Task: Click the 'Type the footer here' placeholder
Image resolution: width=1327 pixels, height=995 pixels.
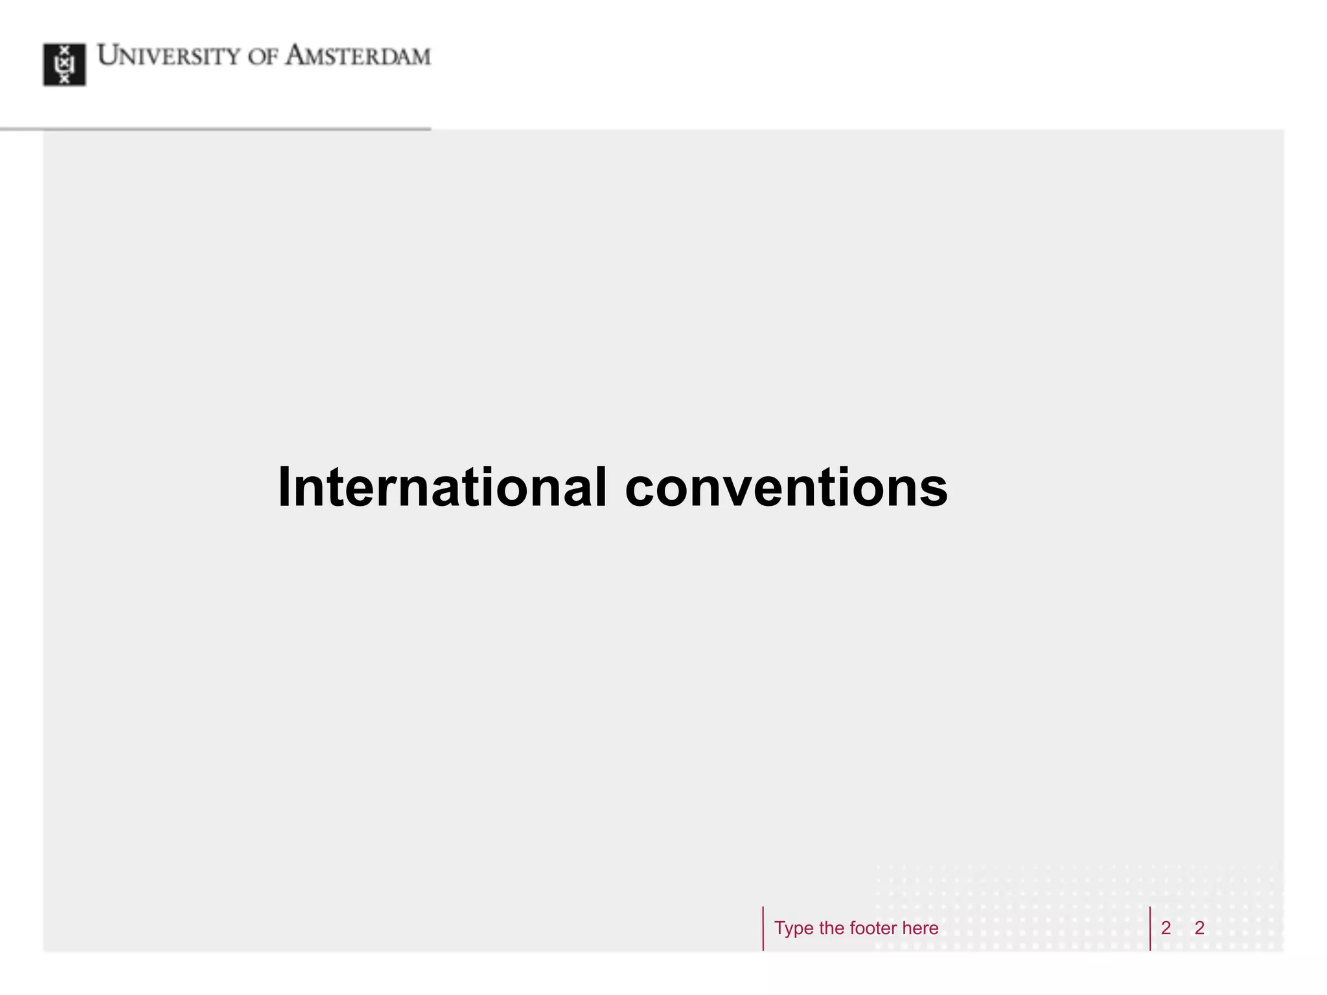Action: point(856,928)
